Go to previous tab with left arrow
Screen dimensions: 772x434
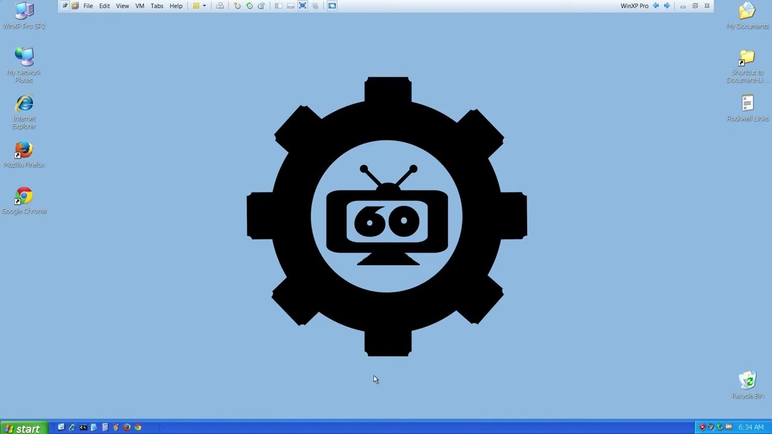[656, 6]
